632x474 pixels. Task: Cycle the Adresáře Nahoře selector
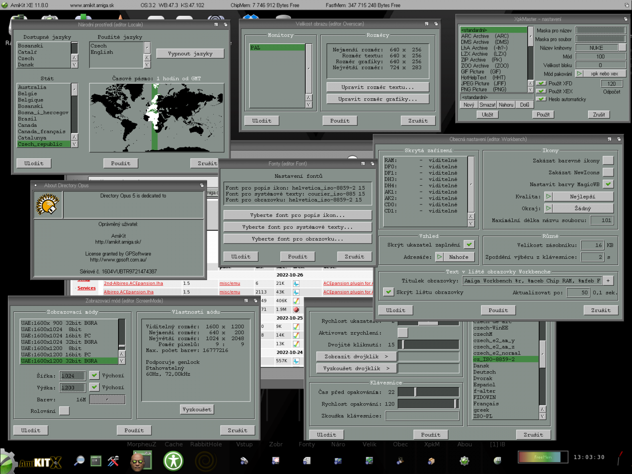[455, 257]
